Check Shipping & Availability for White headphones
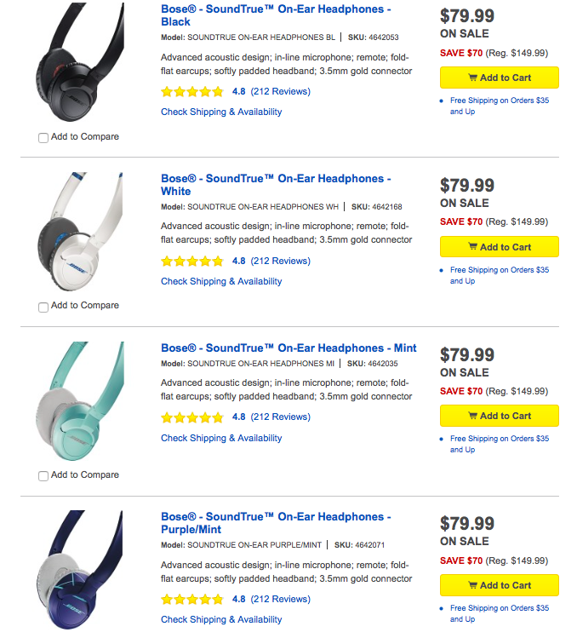 coord(221,281)
